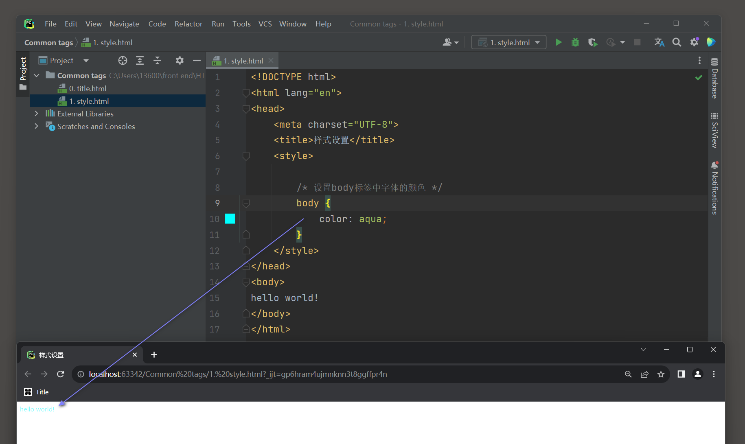
Task: Click the aqua color swatch in gutter
Action: [230, 219]
